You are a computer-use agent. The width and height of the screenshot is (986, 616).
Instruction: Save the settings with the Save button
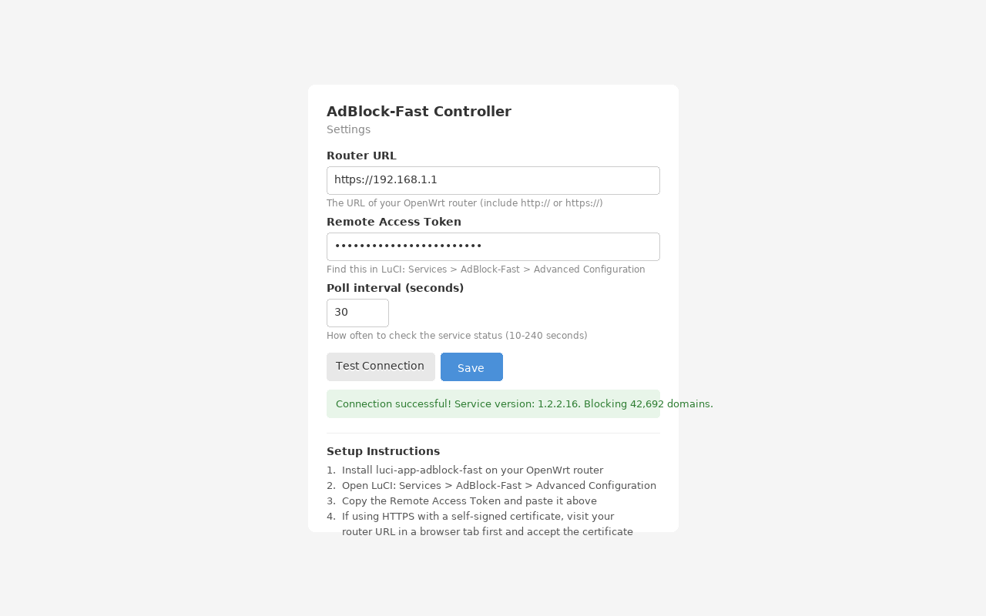coord(471,367)
